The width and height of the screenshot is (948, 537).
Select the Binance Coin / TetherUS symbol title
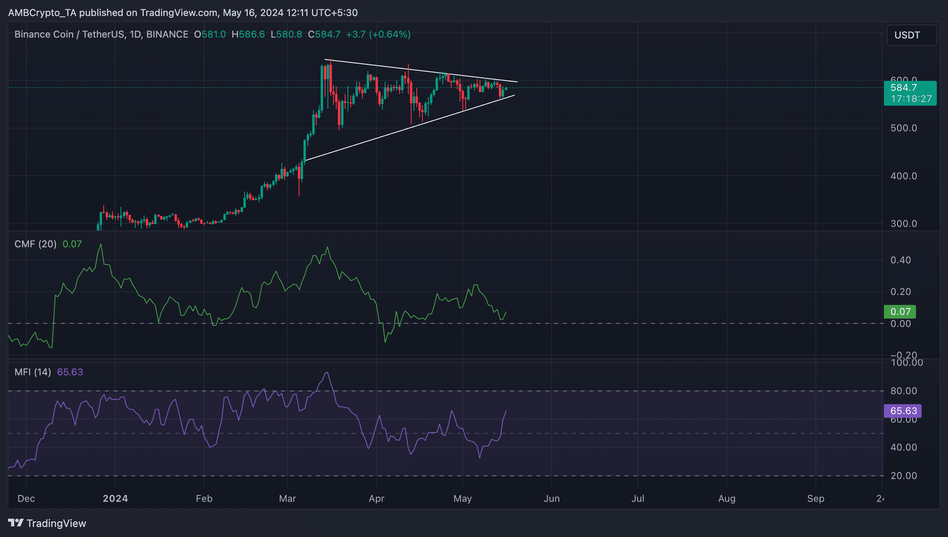101,34
